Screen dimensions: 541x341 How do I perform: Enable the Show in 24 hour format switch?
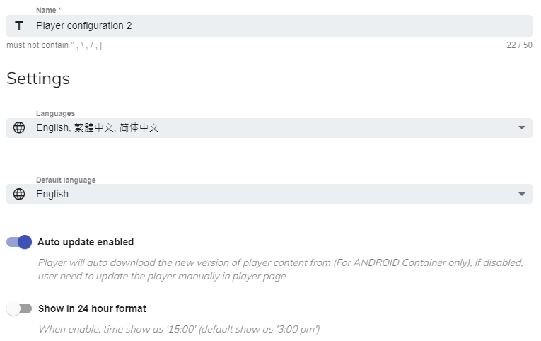tap(20, 308)
